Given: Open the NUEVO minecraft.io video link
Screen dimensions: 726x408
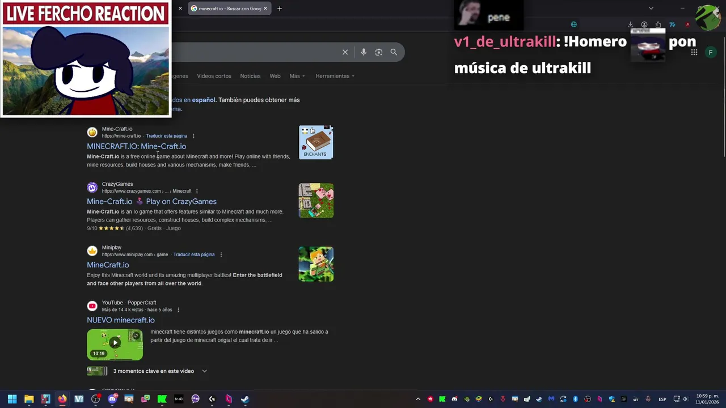Looking at the screenshot, I should 120,320.
